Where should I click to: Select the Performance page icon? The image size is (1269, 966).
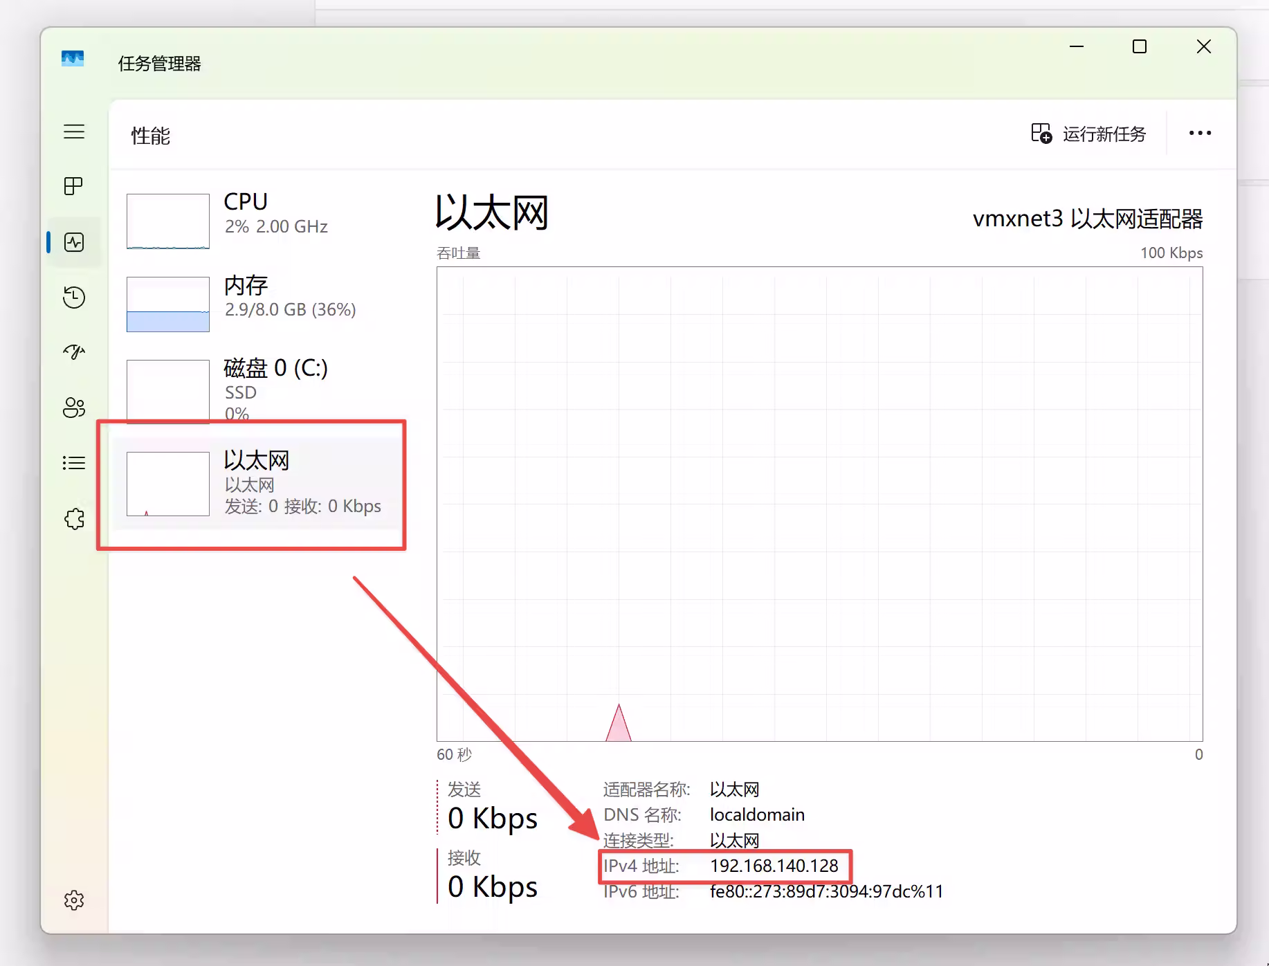[x=74, y=242]
